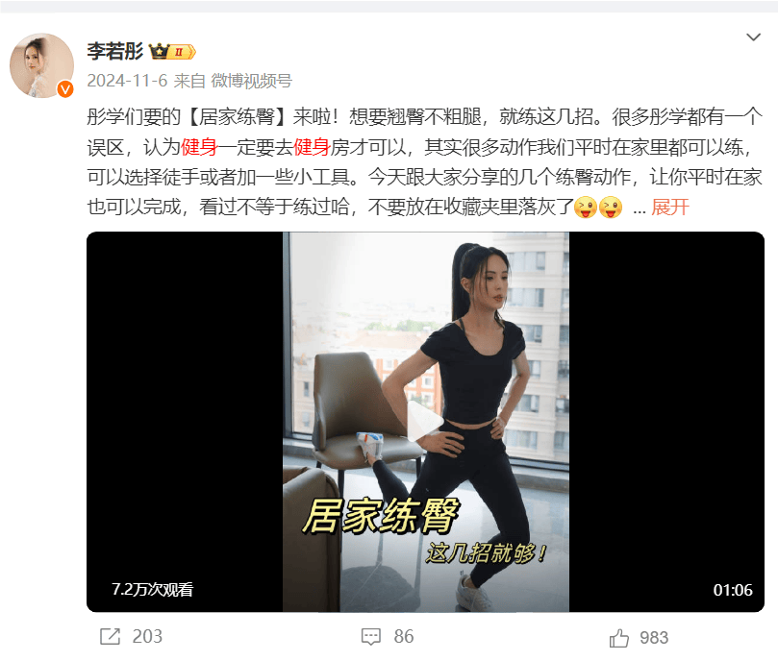The image size is (778, 661).
Task: Click the 2024-11-6 post date
Action: (127, 81)
